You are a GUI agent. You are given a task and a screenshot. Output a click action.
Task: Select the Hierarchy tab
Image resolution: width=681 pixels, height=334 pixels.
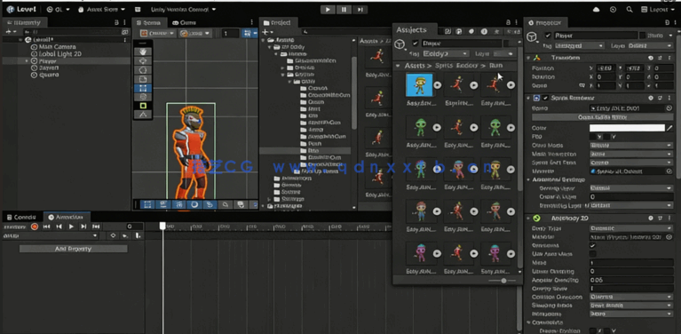click(24, 22)
